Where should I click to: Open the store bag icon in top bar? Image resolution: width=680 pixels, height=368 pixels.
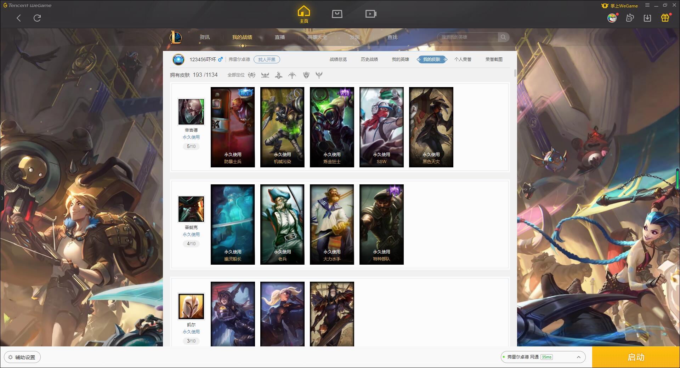pyautogui.click(x=337, y=14)
